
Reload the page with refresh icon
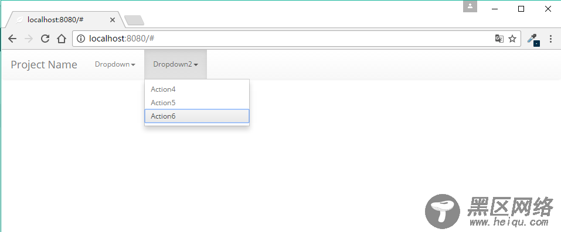(x=45, y=39)
